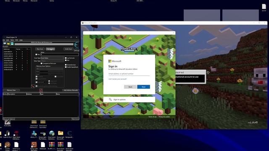Enable the Lua formula checkbox
The image size is (269, 151).
66,58
